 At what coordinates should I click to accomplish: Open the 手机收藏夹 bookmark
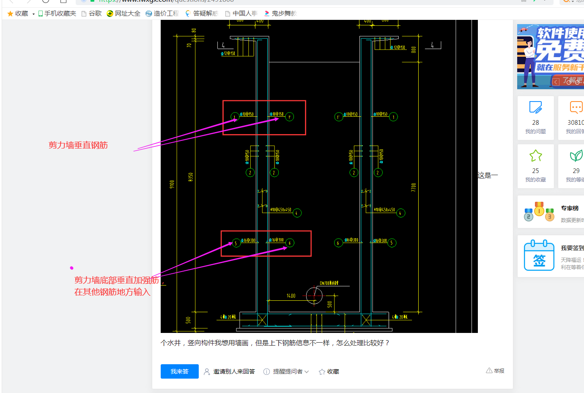point(57,14)
